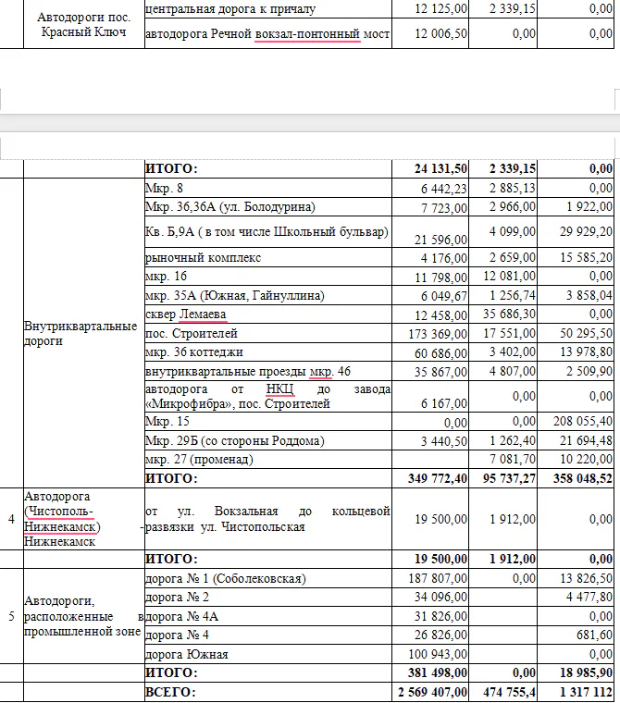Select the value 6 442,23
Image resolution: width=620 pixels, height=703 pixels.
(443, 190)
